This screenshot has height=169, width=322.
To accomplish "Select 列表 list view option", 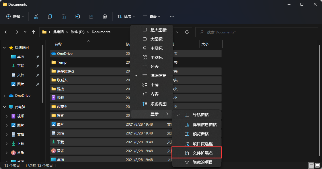I will (x=152, y=67).
